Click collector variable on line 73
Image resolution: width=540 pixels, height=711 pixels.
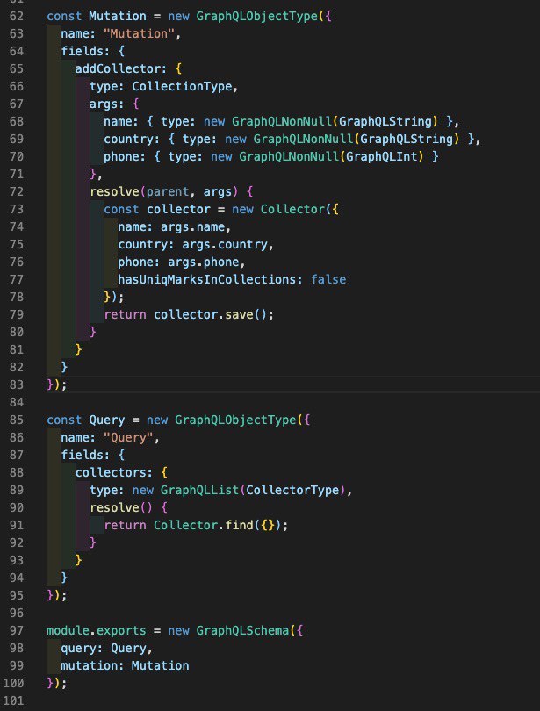pyautogui.click(x=178, y=209)
